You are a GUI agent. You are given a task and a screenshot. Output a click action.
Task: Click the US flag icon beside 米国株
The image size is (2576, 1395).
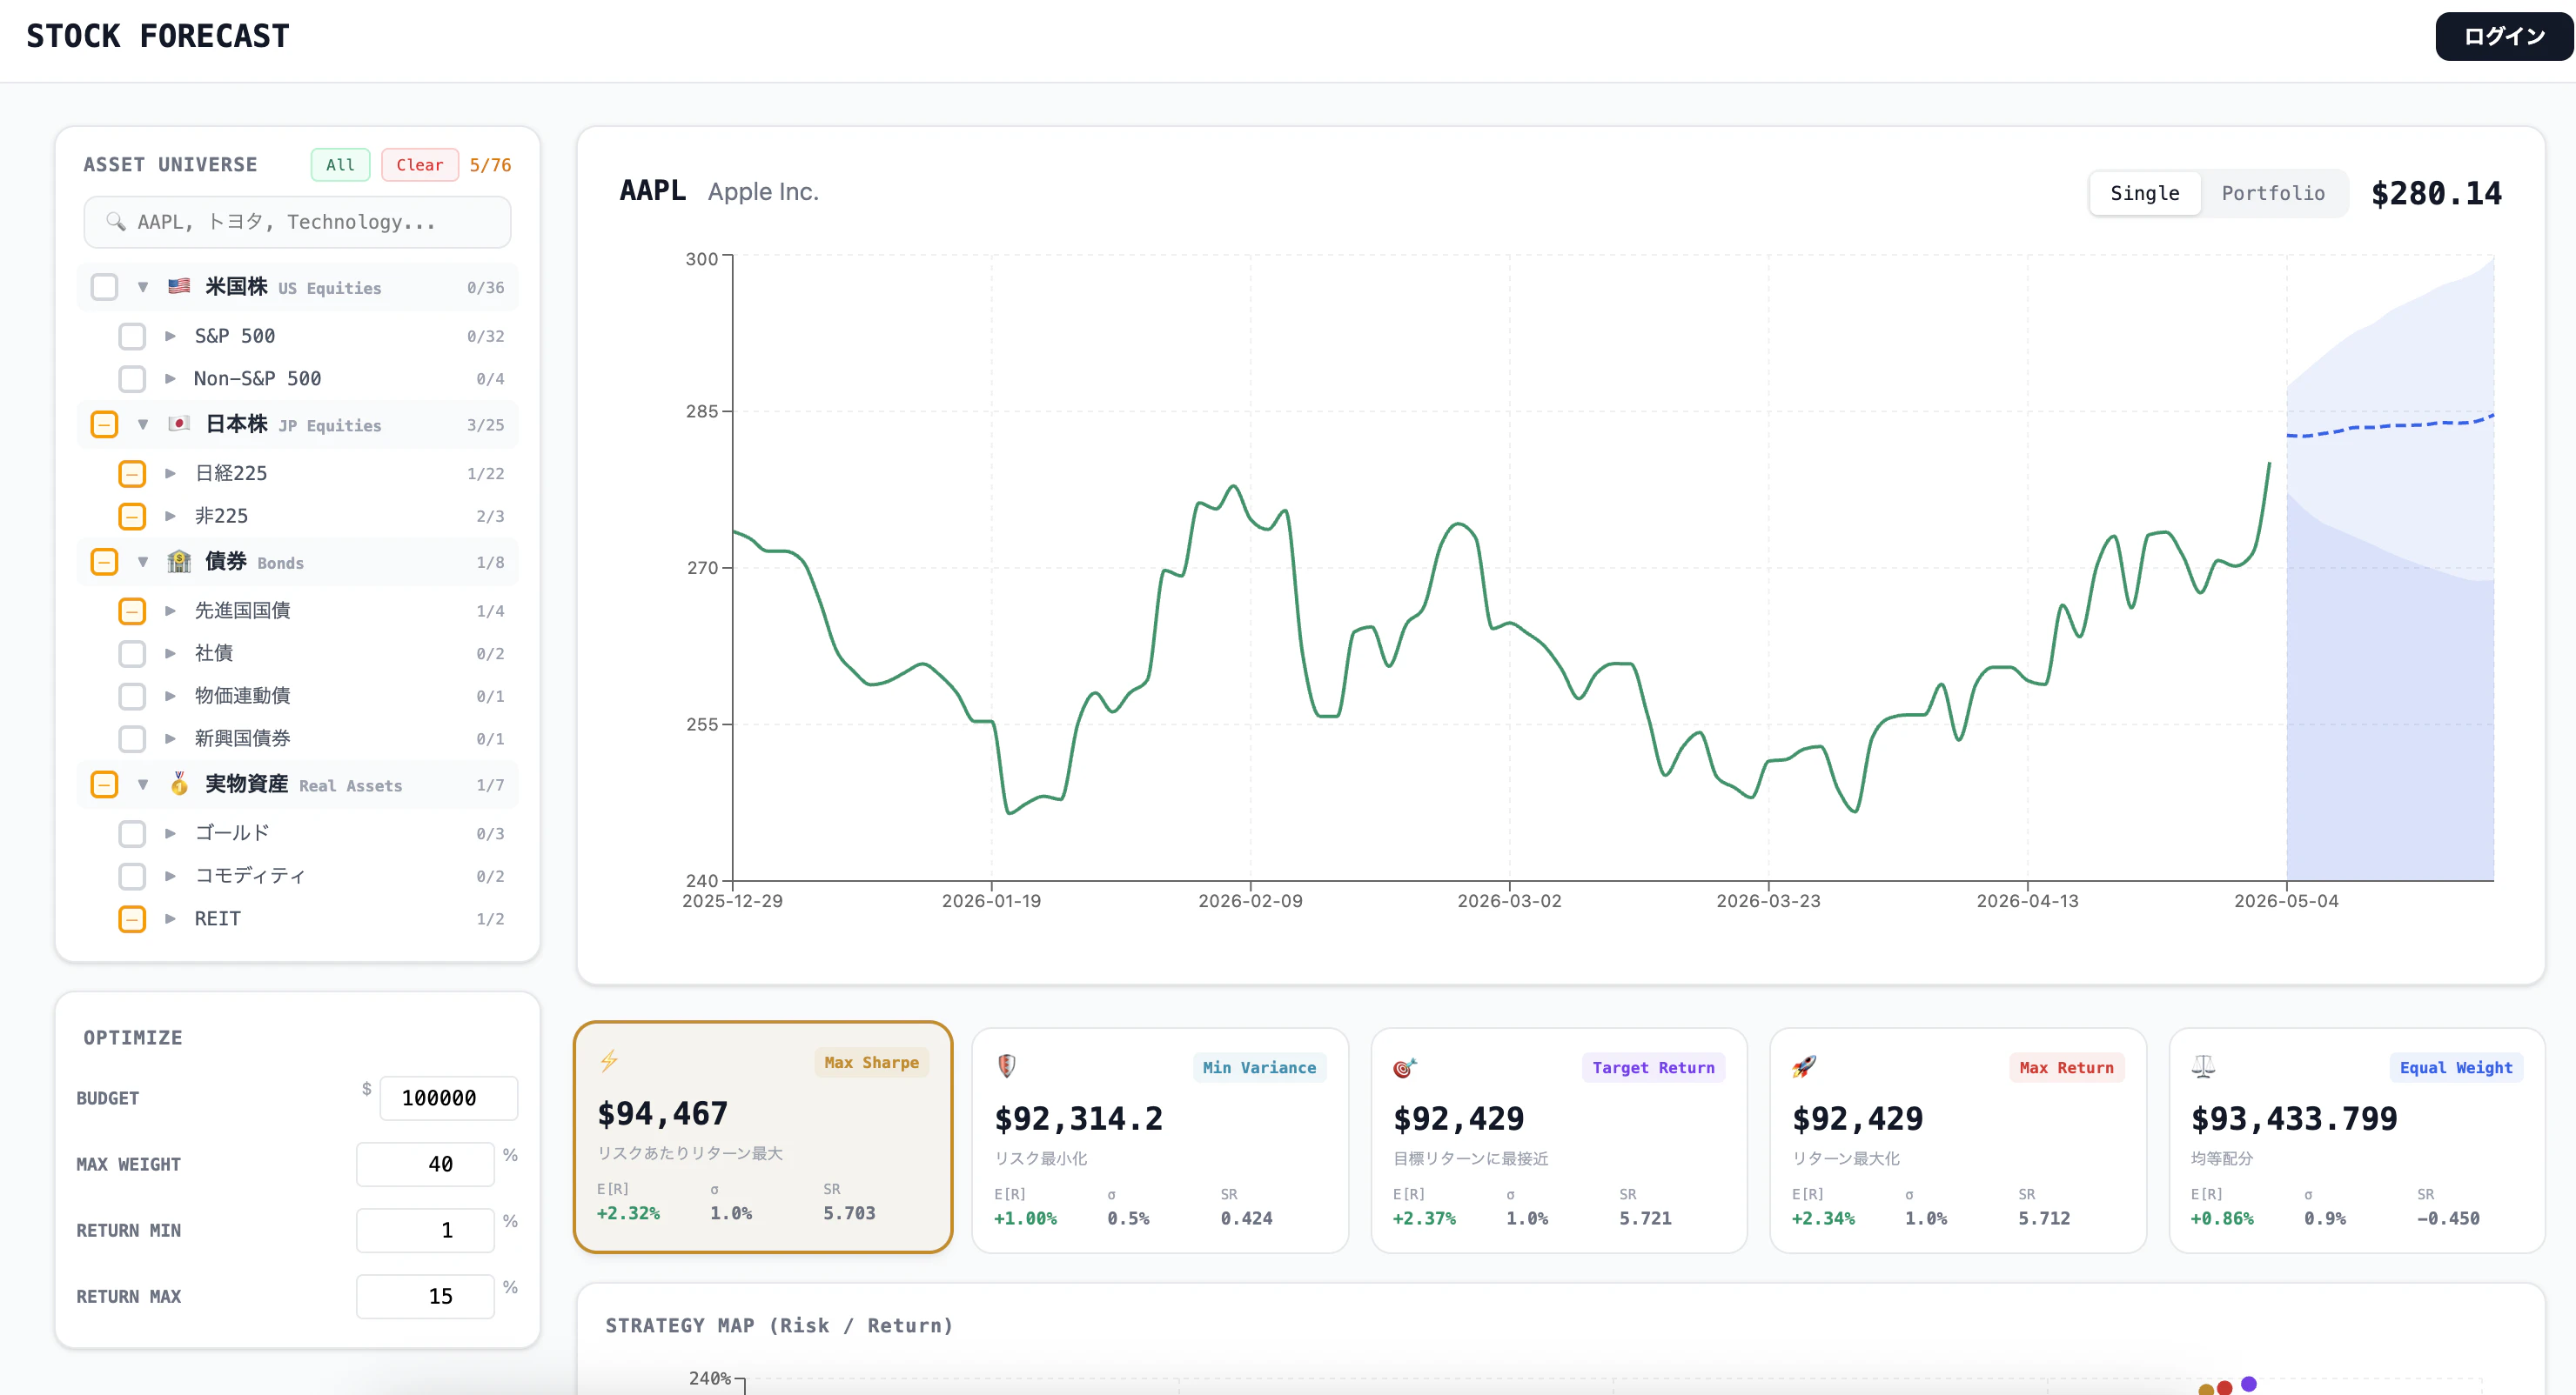tap(179, 287)
